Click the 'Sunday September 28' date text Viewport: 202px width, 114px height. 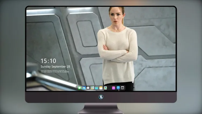coord(55,66)
